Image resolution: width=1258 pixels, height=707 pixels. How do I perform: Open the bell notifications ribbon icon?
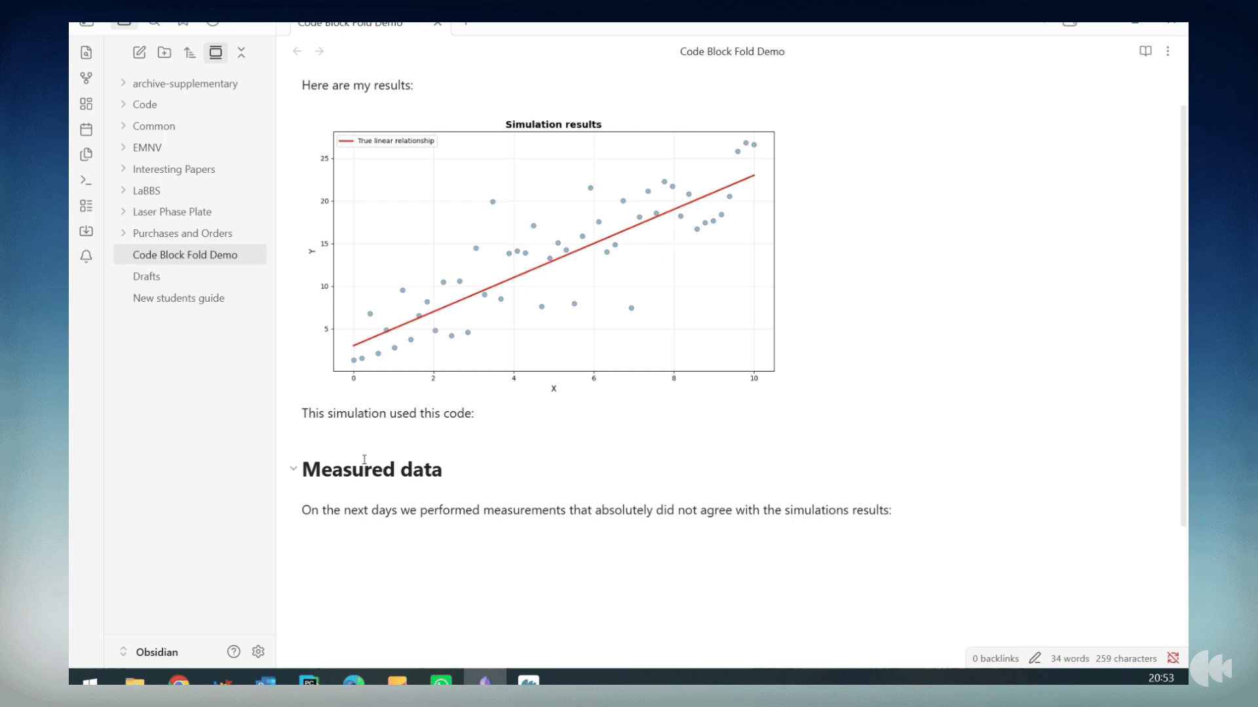coord(86,257)
